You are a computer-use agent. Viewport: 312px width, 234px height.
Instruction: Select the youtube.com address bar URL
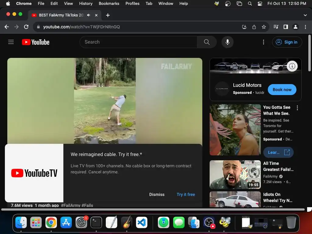point(81,27)
